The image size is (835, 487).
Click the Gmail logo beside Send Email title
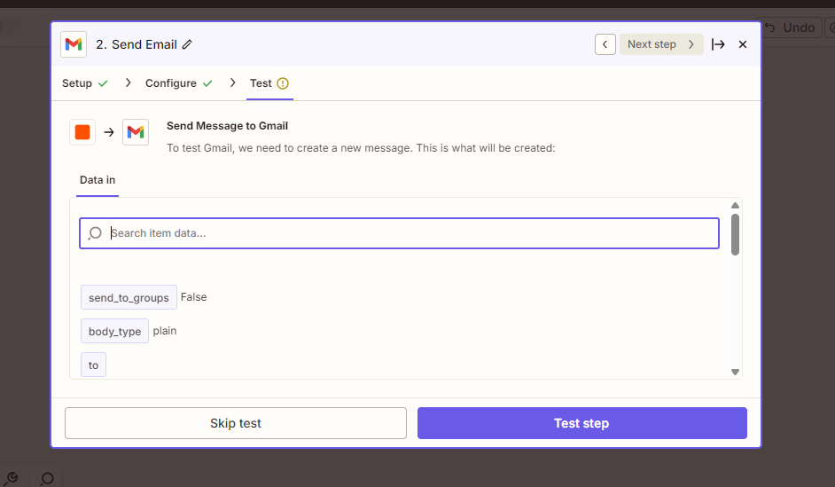coord(74,44)
